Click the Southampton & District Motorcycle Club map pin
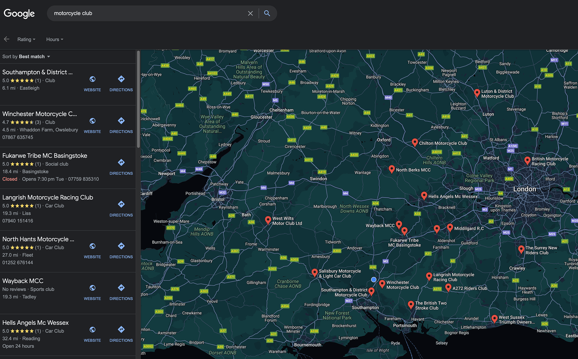The image size is (578, 359). coord(371,291)
